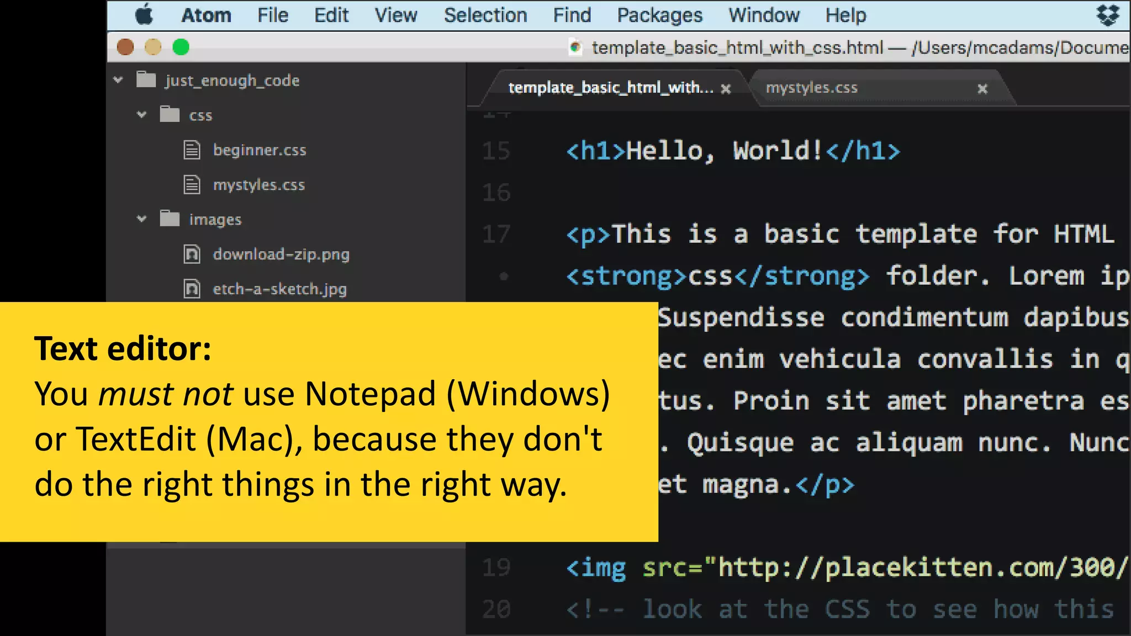Screen dimensions: 1131x636
Task: Switch to the template_basic_html_with... tab
Action: point(610,88)
